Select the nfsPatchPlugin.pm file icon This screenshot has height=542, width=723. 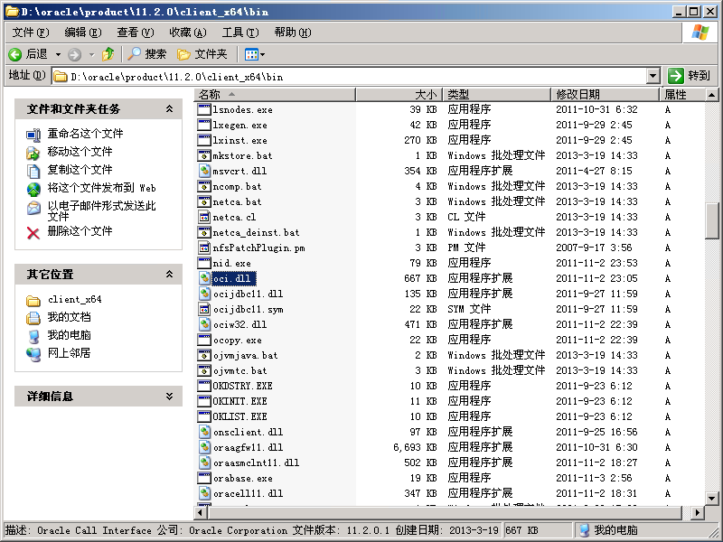[x=204, y=248]
